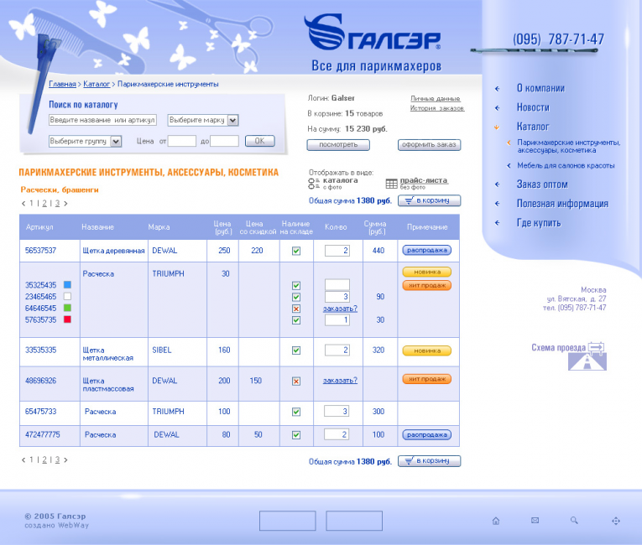Viewport: 642px width, 545px height.
Task: Click arrow icon beside Полезная информация
Action: (497, 204)
